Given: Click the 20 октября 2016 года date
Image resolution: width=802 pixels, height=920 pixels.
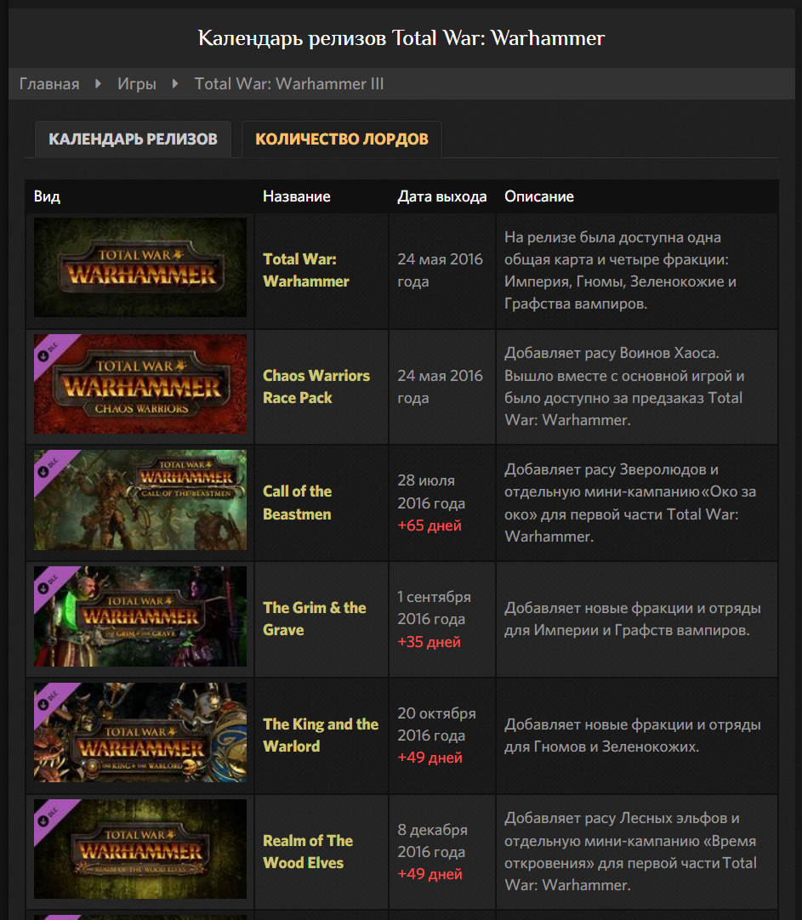Looking at the screenshot, I should (436, 724).
